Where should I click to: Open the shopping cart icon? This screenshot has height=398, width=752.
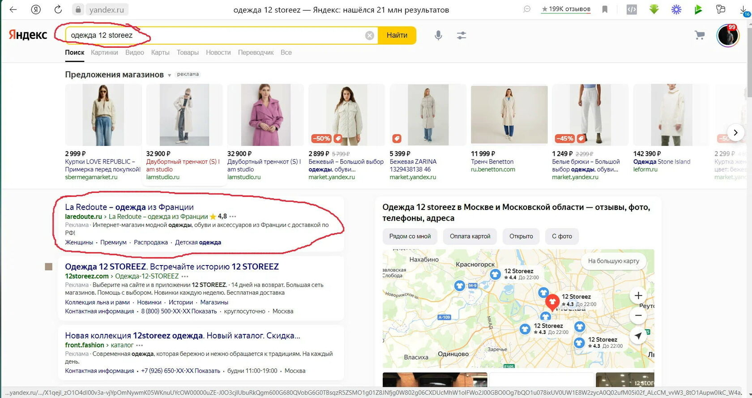tap(700, 35)
